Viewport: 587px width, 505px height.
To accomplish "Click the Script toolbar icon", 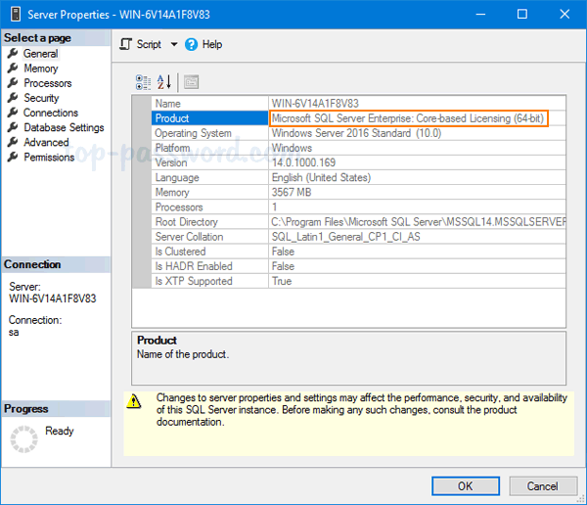I will tap(126, 44).
